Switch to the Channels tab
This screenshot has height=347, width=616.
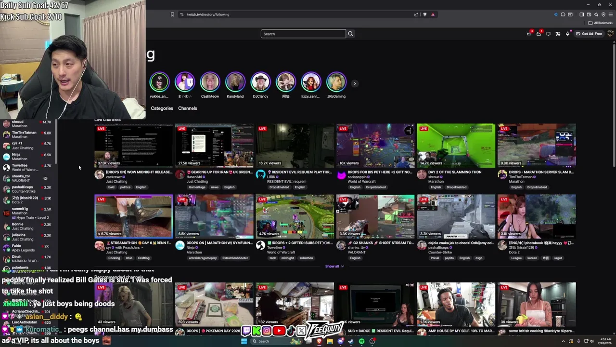188,108
